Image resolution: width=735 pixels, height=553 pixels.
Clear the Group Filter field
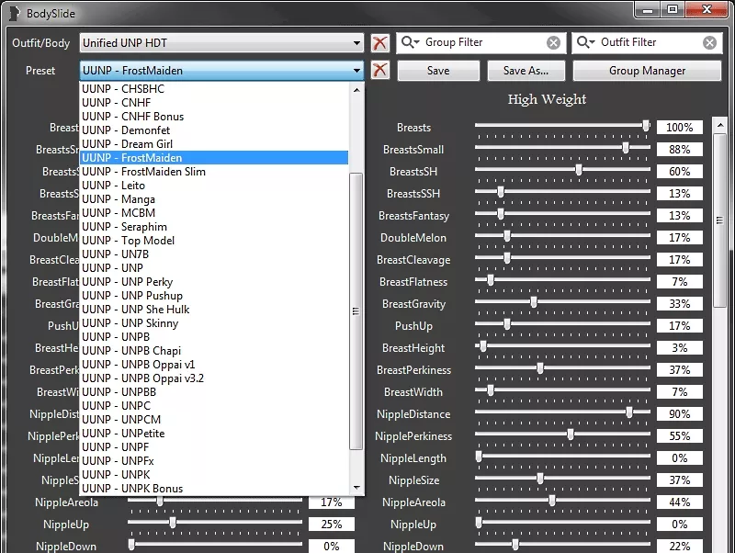coord(553,43)
